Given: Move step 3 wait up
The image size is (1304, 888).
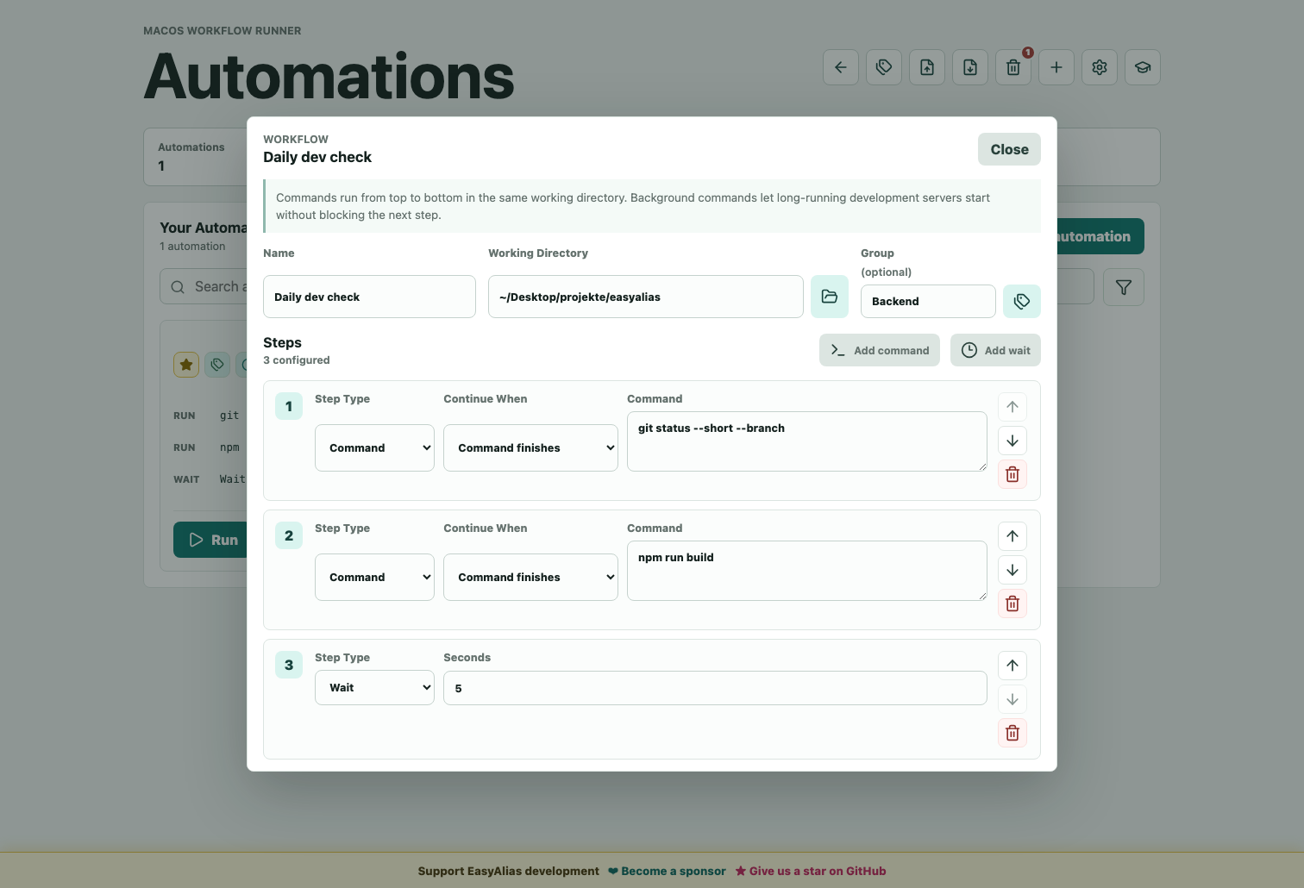Looking at the screenshot, I should pyautogui.click(x=1012, y=666).
